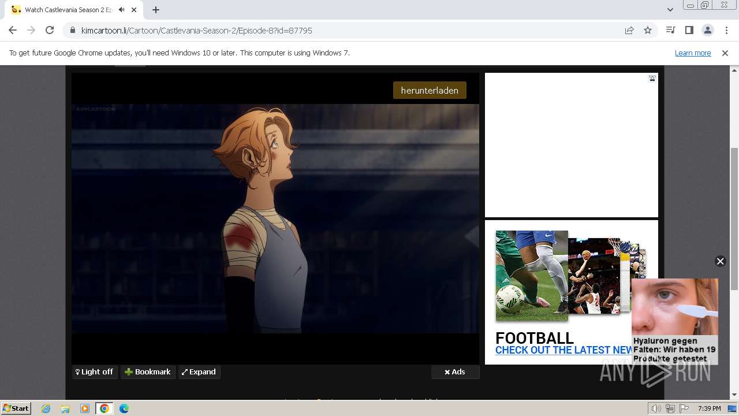Hide Ads button below player

pyautogui.click(x=455, y=372)
